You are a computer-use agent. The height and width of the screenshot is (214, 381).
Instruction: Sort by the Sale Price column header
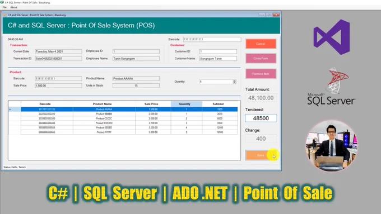(x=153, y=104)
